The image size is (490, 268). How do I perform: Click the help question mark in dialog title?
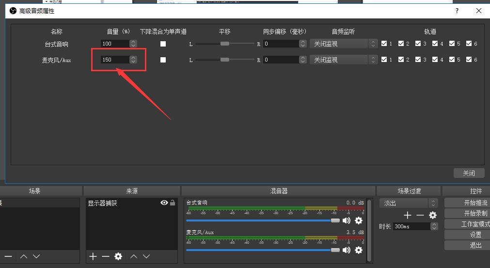[x=457, y=11]
